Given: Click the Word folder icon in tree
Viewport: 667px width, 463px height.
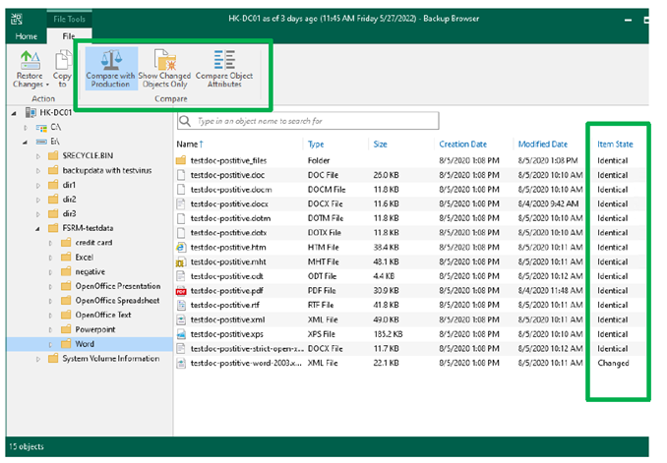Looking at the screenshot, I should pos(66,344).
